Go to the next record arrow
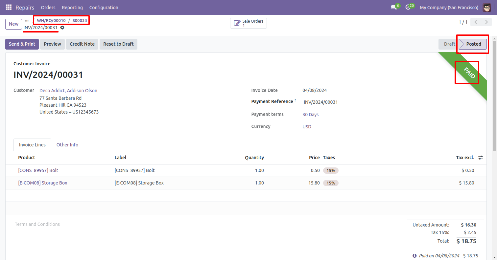 pos(486,22)
